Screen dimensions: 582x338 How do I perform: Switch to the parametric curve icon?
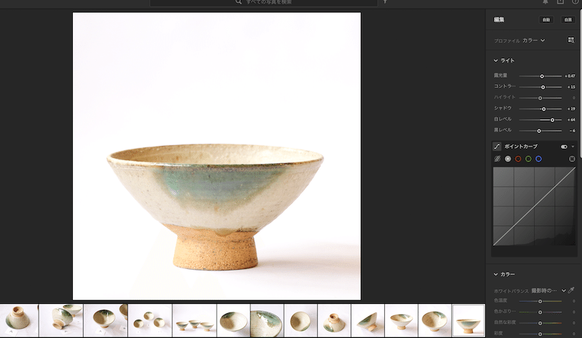click(498, 158)
